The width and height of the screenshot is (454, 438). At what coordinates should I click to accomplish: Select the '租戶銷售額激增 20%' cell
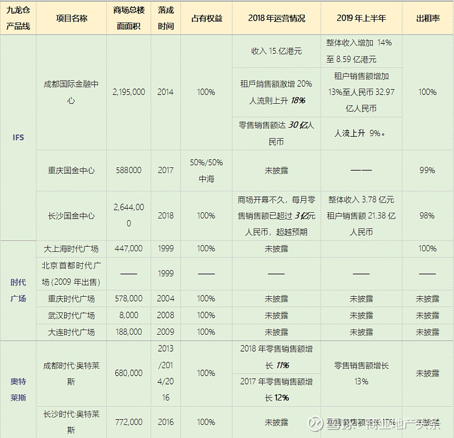point(276,92)
